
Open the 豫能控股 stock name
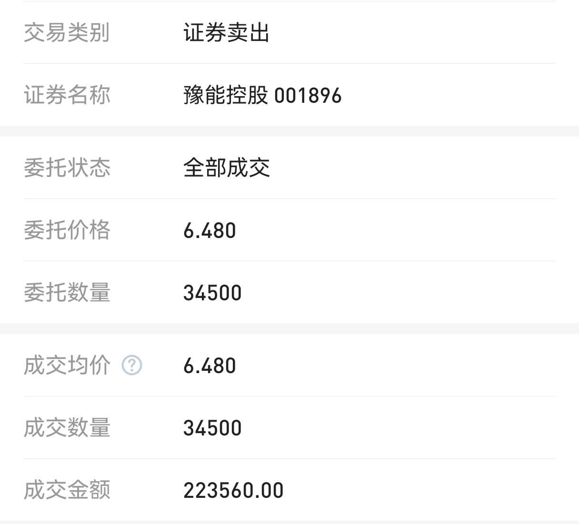[226, 95]
